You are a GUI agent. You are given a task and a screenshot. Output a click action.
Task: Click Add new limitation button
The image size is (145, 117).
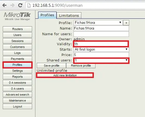65,75
